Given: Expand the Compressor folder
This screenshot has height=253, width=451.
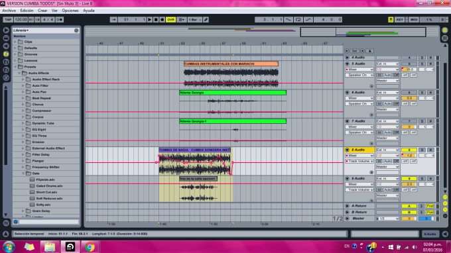Looking at the screenshot, I should point(23,111).
